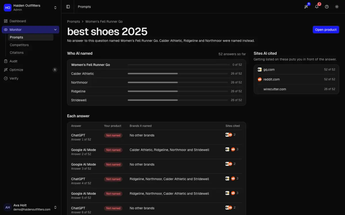The width and height of the screenshot is (345, 215).
Task: Click the AH user avatar
Action: (7, 207)
